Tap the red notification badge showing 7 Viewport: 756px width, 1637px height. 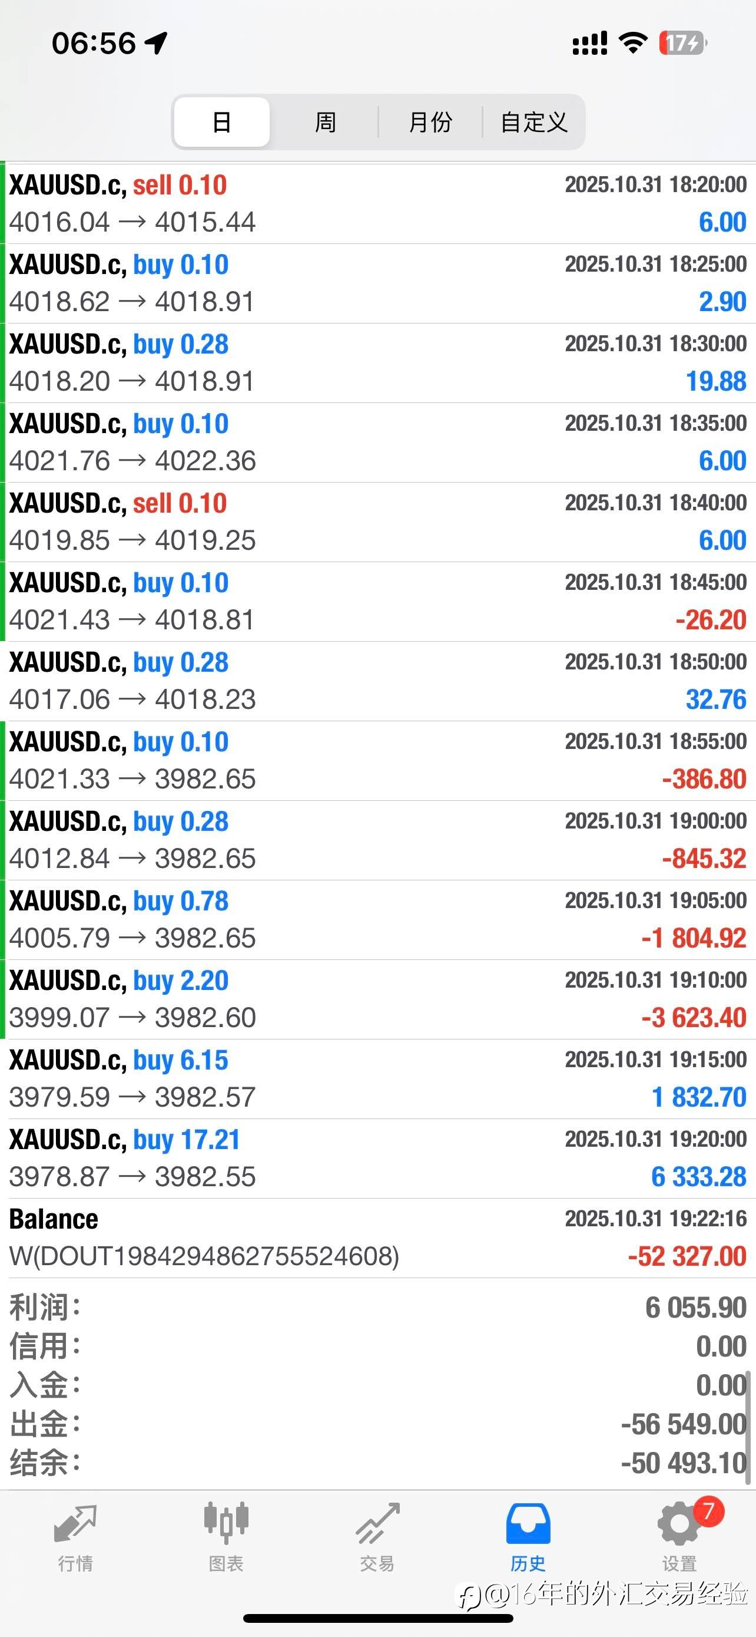pyautogui.click(x=708, y=1510)
